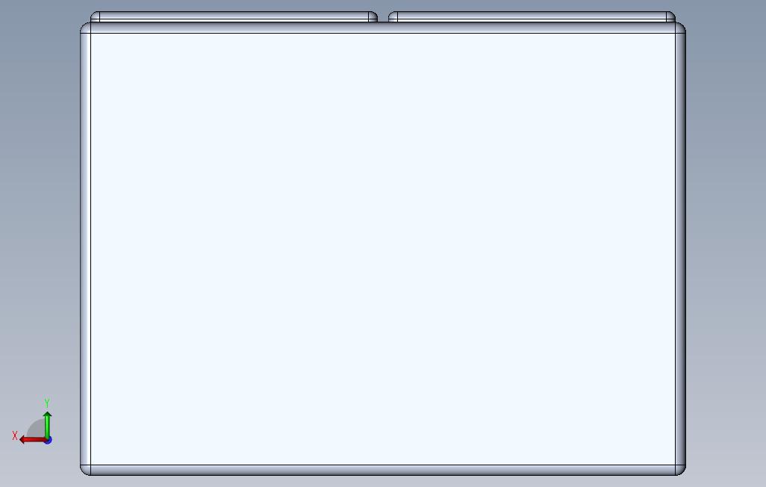This screenshot has height=487, width=766.
Task: Pick the rounded bottom-left corner of model
Action: (86, 470)
